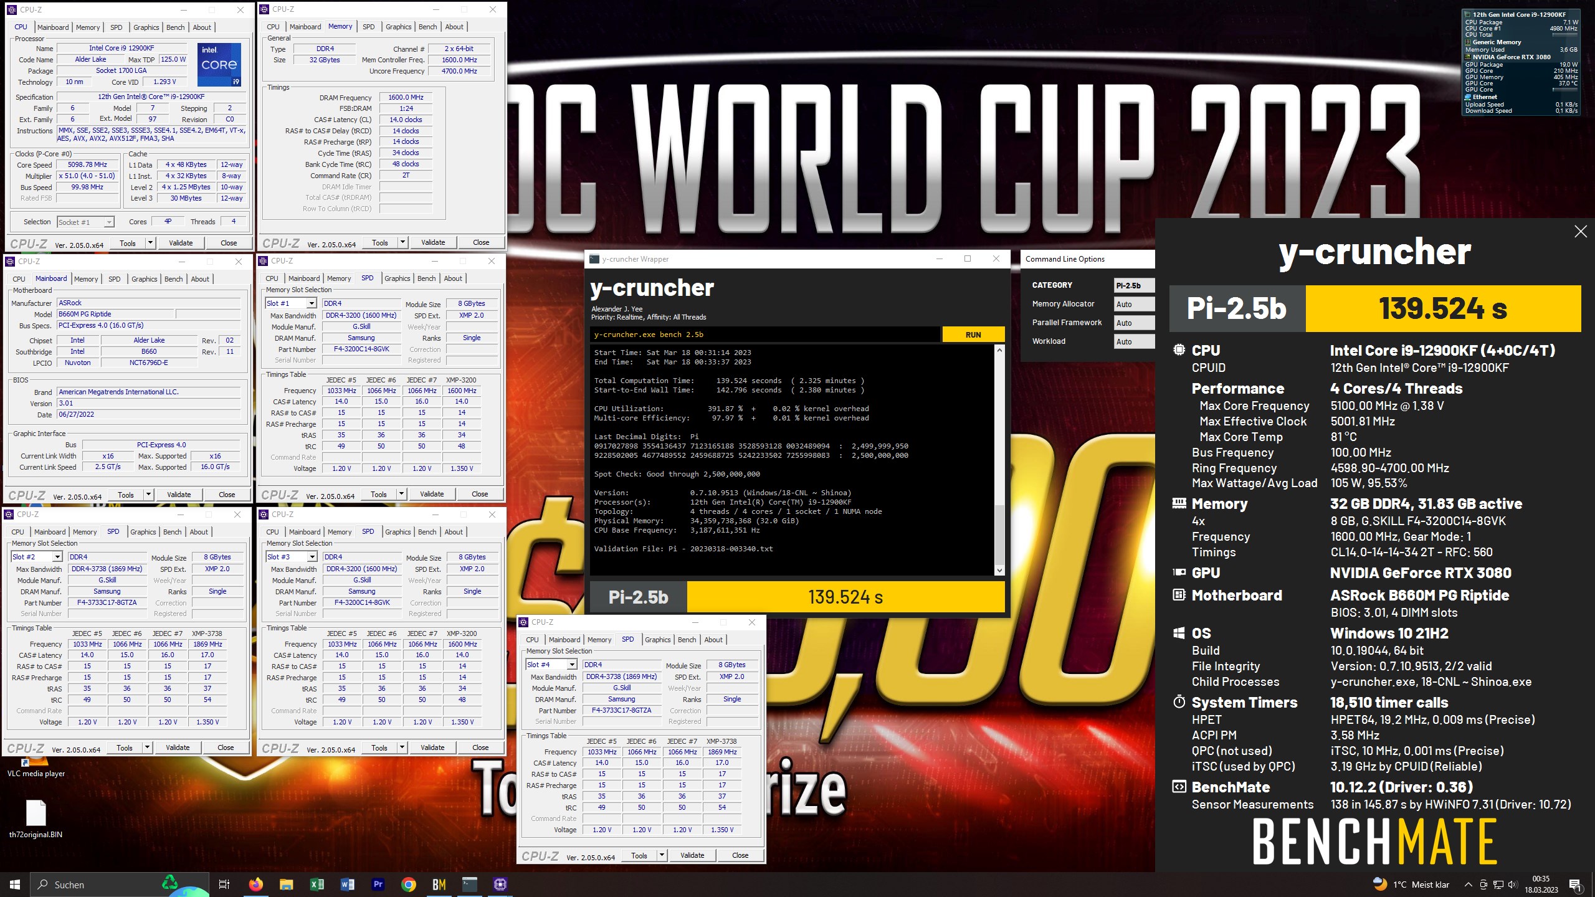Screen dimensions: 1595x897
Task: Click the DRAM Frequency 1600.0 MHz value
Action: pyautogui.click(x=406, y=98)
